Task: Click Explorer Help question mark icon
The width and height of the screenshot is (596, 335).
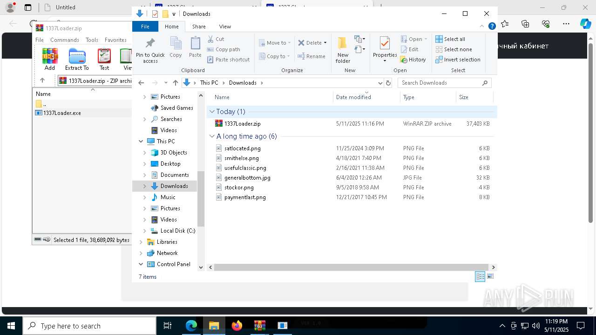Action: (492, 27)
